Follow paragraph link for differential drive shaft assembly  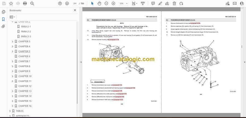122,94
